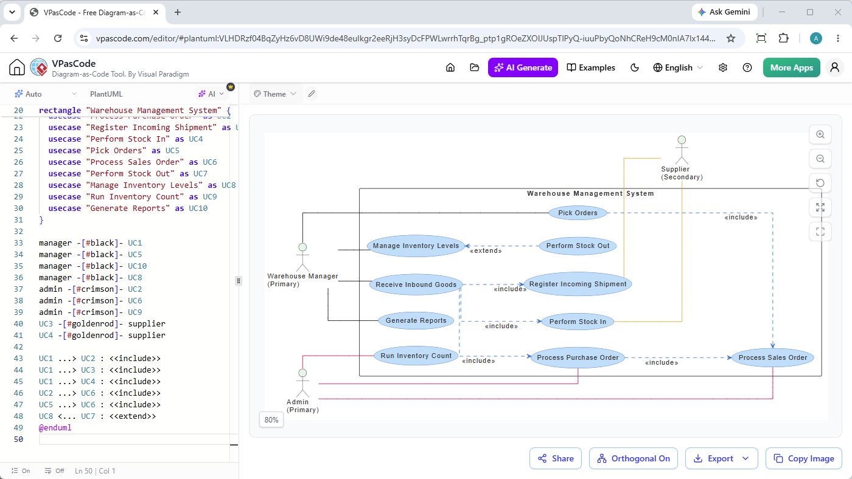Open the browser media/cast screen icon
The width and height of the screenshot is (852, 479).
(761, 38)
